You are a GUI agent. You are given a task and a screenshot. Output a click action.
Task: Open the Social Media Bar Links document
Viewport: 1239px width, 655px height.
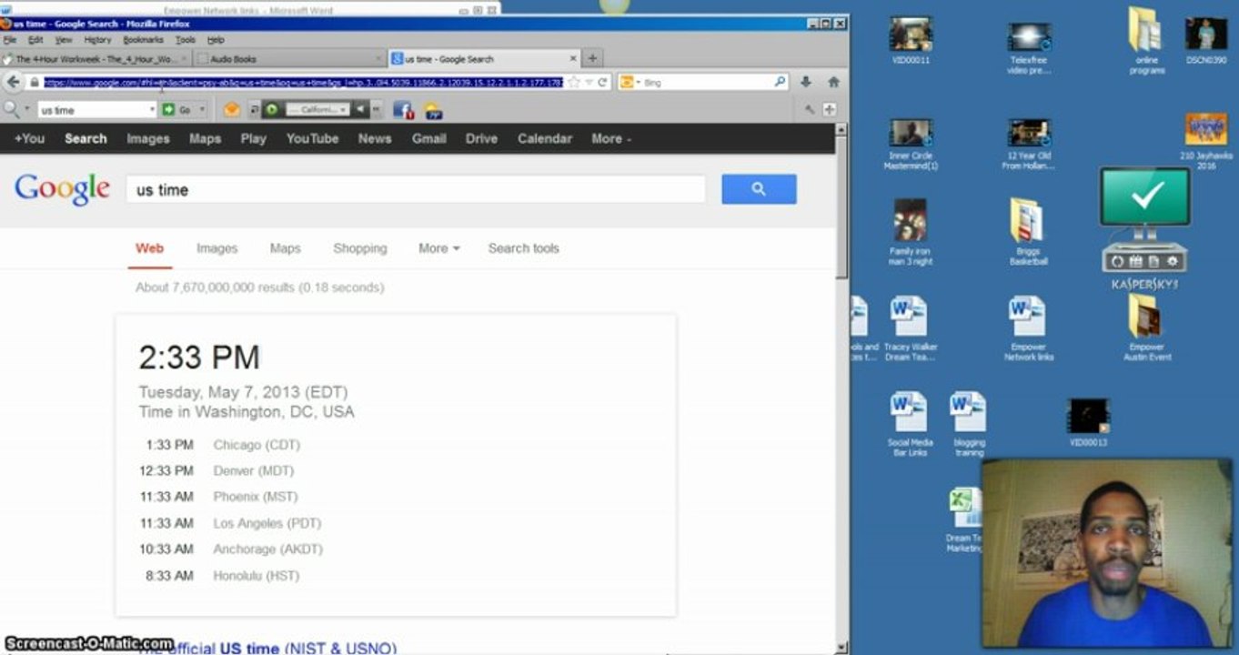(x=911, y=424)
